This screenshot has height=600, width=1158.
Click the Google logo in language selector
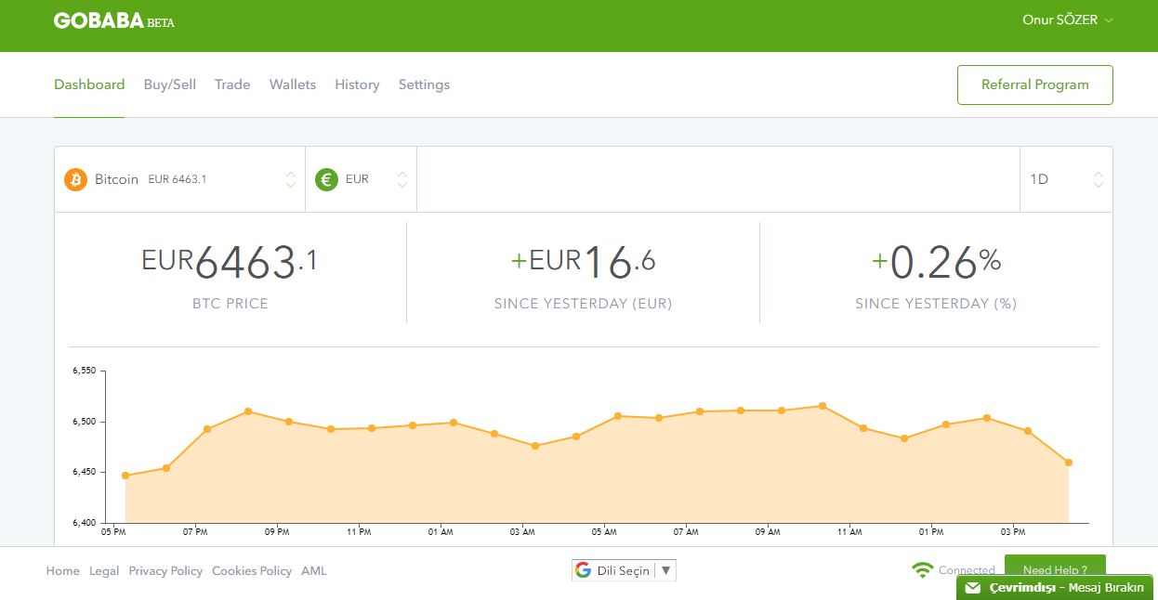pos(584,570)
